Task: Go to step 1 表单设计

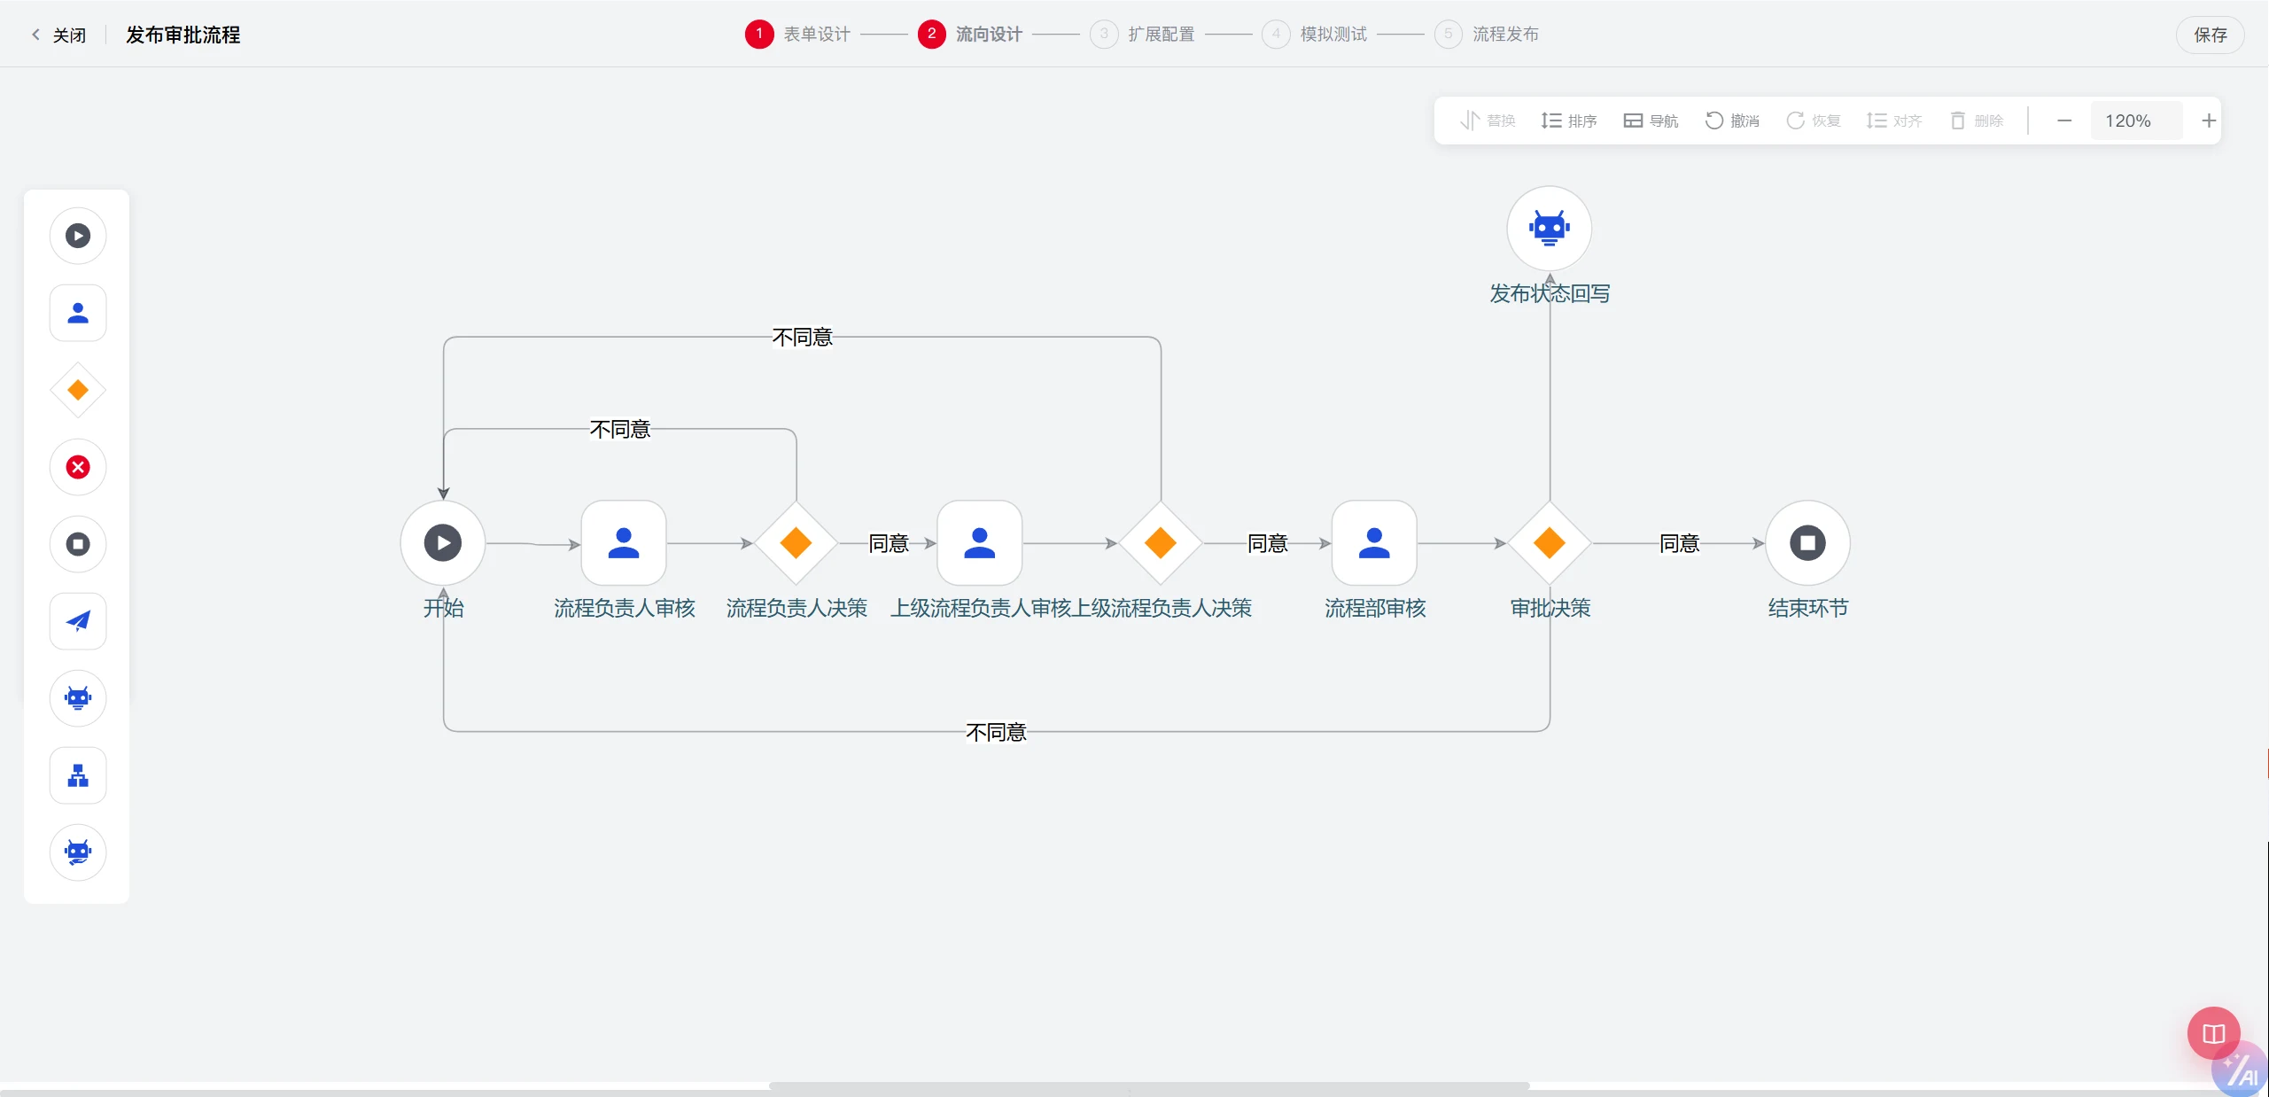Action: pyautogui.click(x=798, y=35)
